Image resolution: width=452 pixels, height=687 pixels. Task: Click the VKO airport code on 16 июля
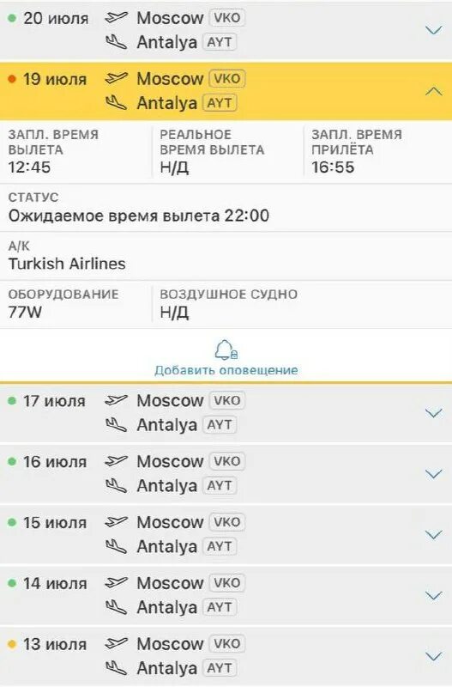coord(226,461)
